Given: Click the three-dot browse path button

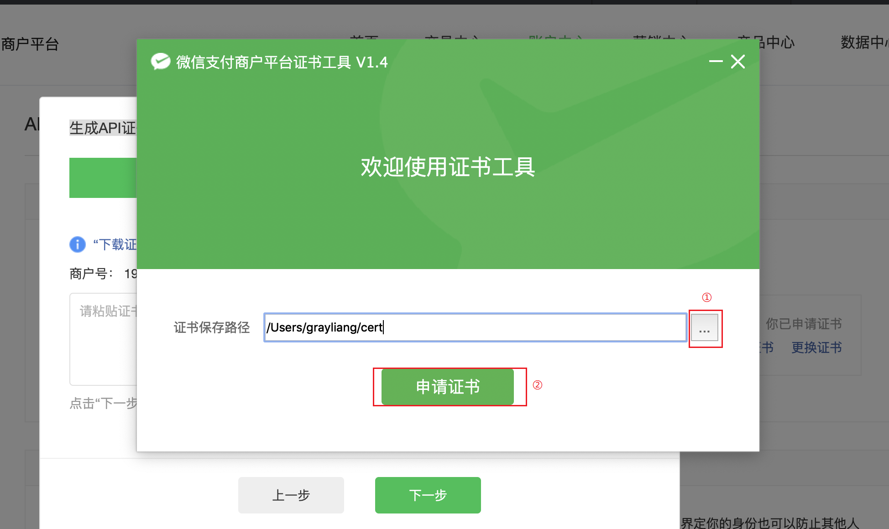Looking at the screenshot, I should 704,328.
